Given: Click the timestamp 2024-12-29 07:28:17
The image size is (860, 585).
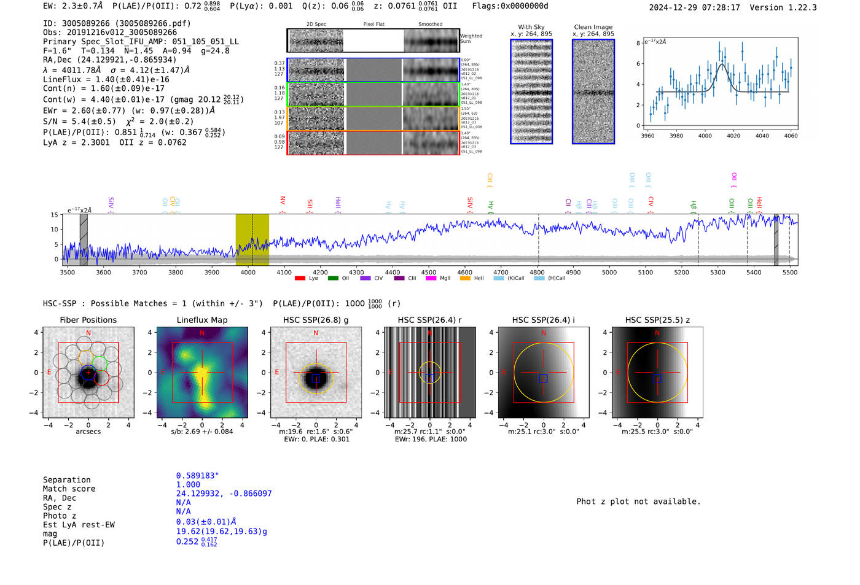Looking at the screenshot, I should pos(695,7).
